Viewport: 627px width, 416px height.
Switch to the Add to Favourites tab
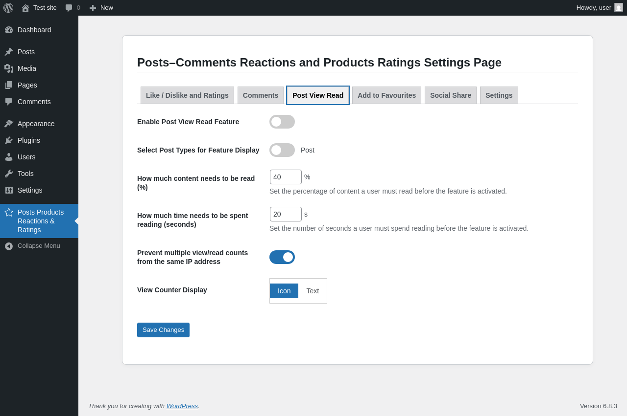pyautogui.click(x=386, y=95)
